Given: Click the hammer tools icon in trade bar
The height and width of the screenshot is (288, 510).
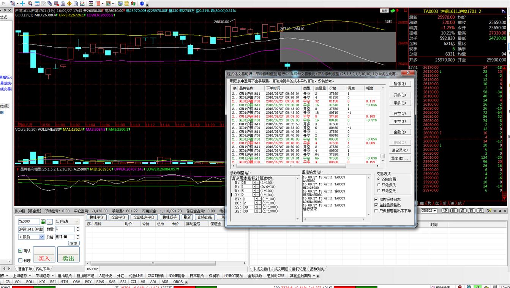Looking at the screenshot, I should click(x=489, y=210).
